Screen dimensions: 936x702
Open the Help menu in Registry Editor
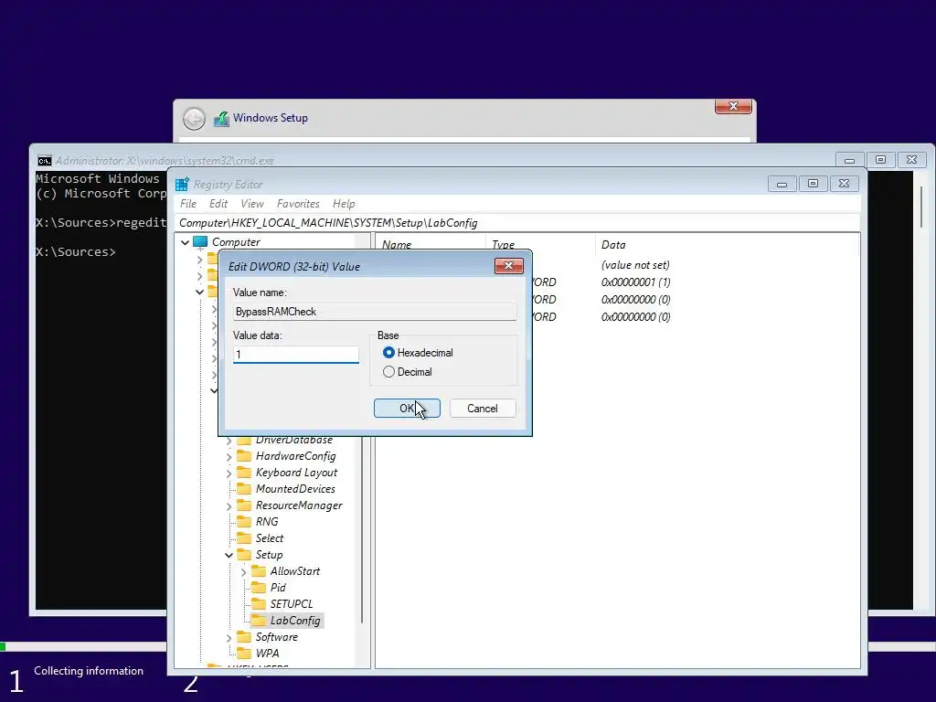(344, 204)
